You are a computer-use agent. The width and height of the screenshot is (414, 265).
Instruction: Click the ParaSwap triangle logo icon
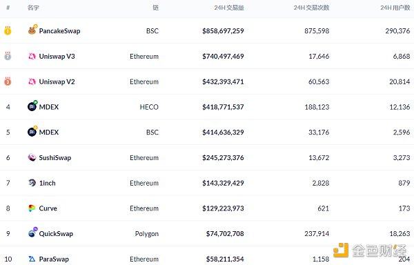32,259
